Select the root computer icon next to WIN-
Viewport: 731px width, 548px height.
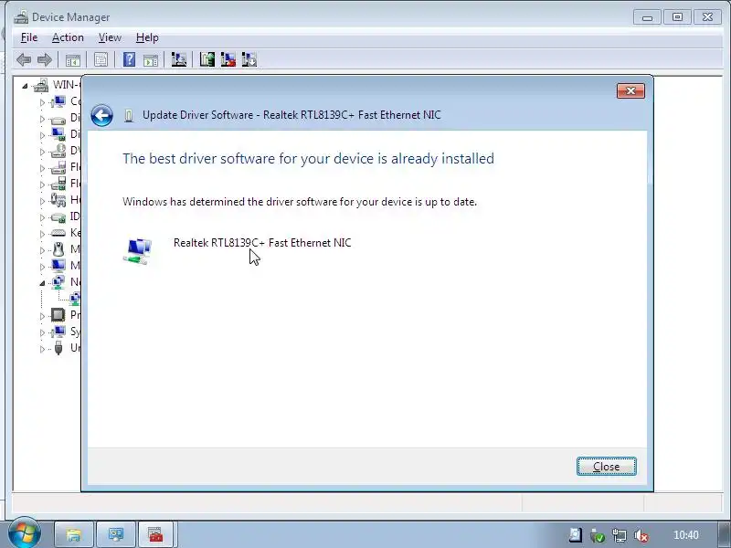tap(41, 85)
